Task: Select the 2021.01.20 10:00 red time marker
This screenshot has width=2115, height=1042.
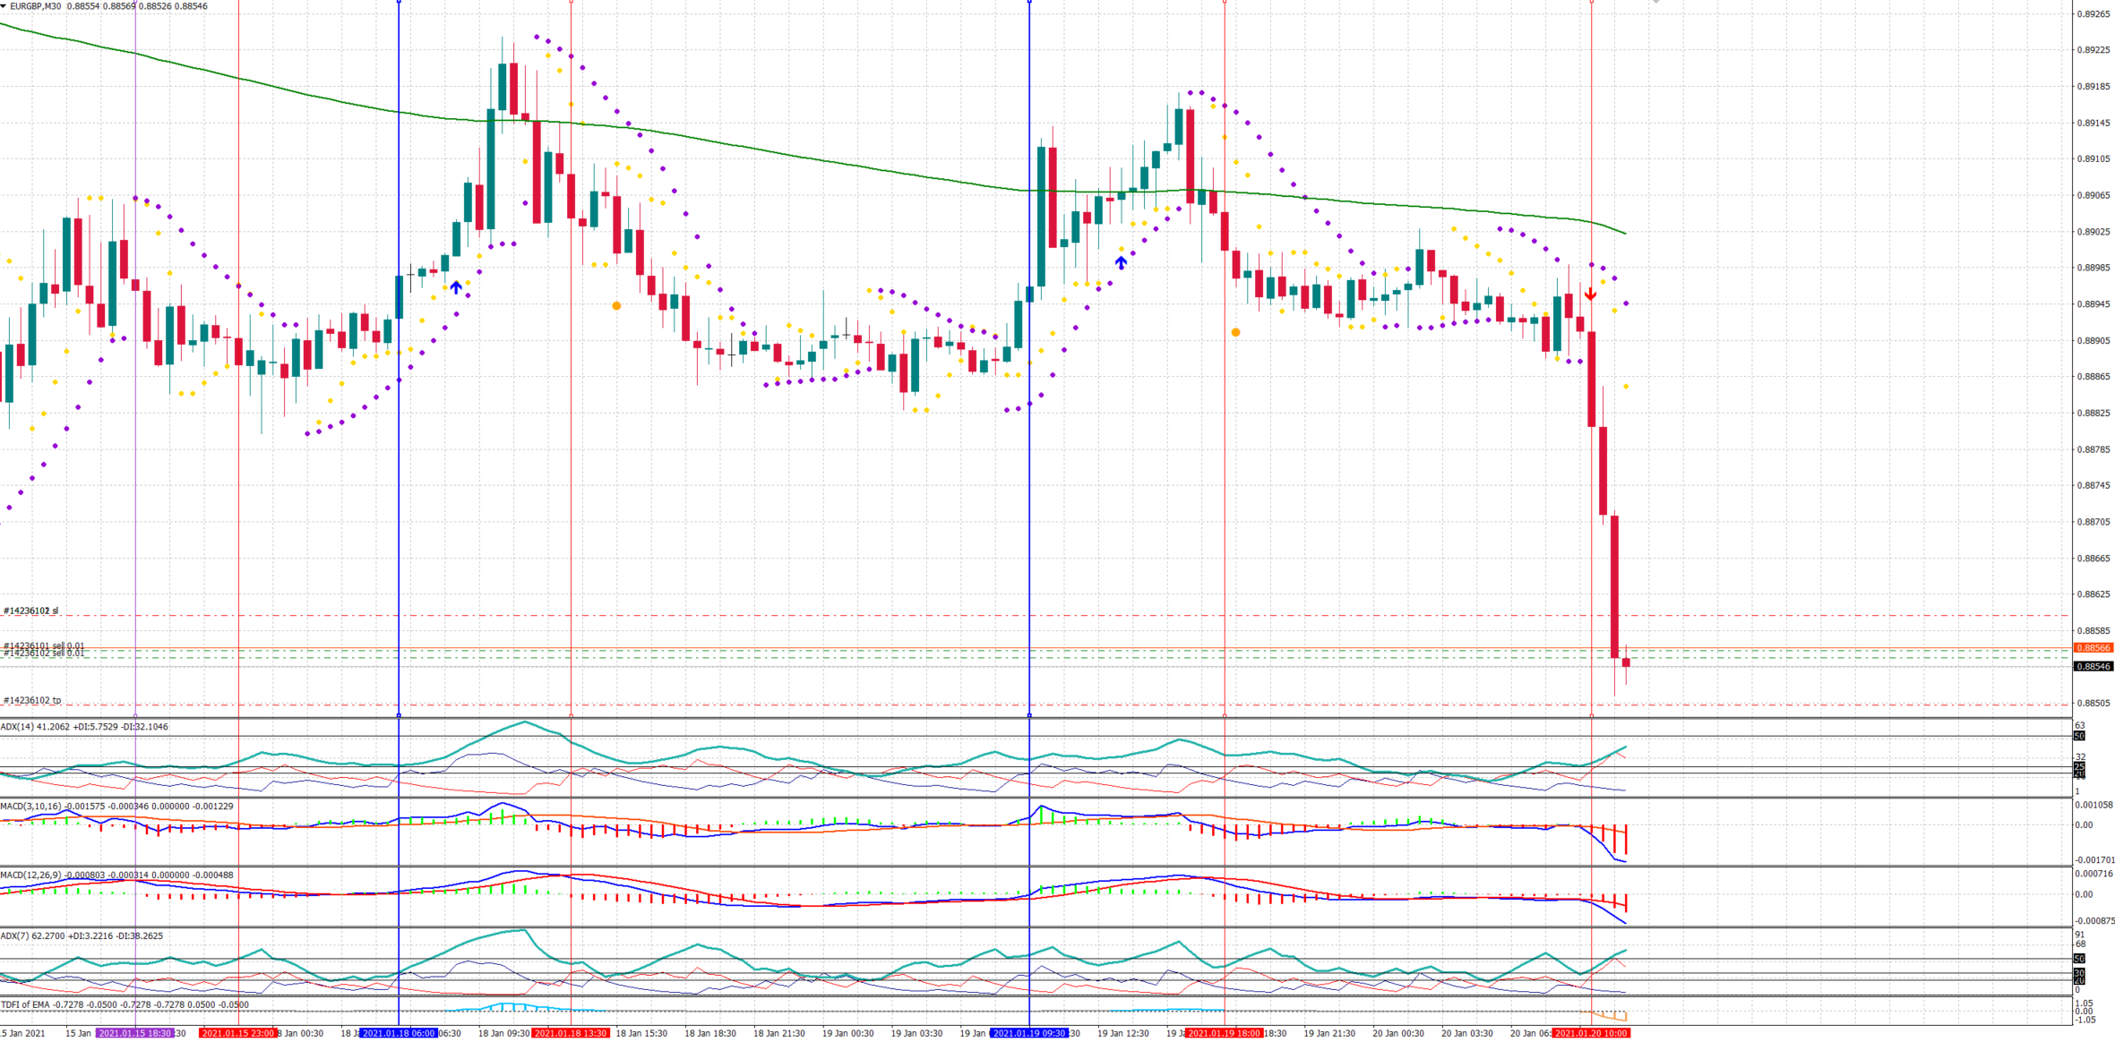Action: pos(1591,1033)
